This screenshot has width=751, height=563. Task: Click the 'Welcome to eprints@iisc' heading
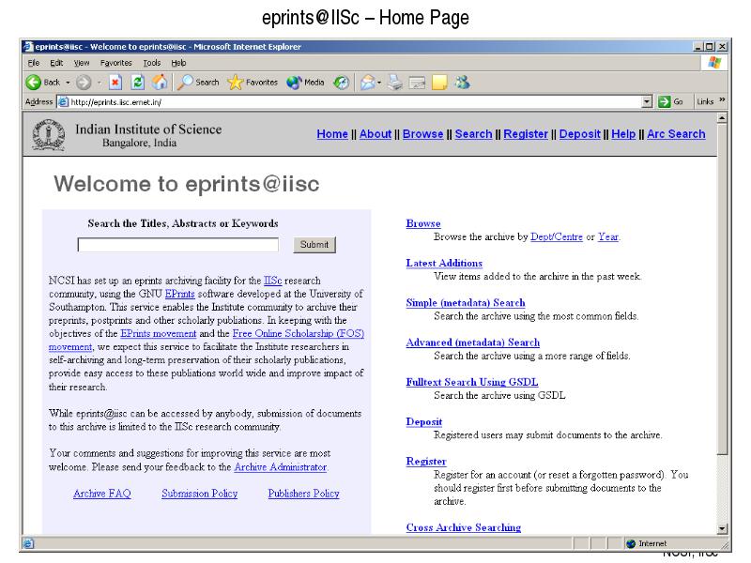(x=186, y=184)
